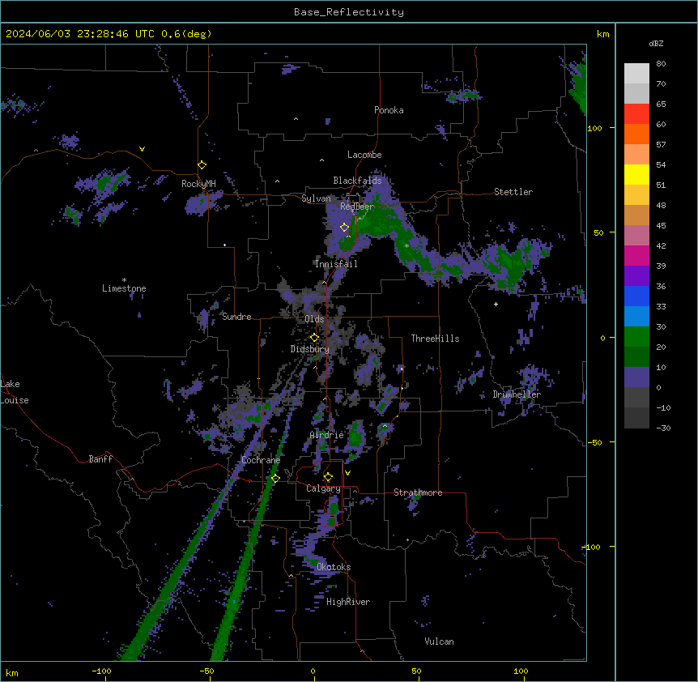Select the Drumheller label
Screen dimensions: 698x682
point(517,394)
